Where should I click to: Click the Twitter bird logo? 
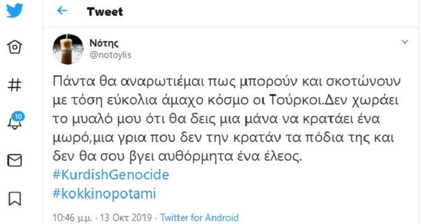[15, 10]
